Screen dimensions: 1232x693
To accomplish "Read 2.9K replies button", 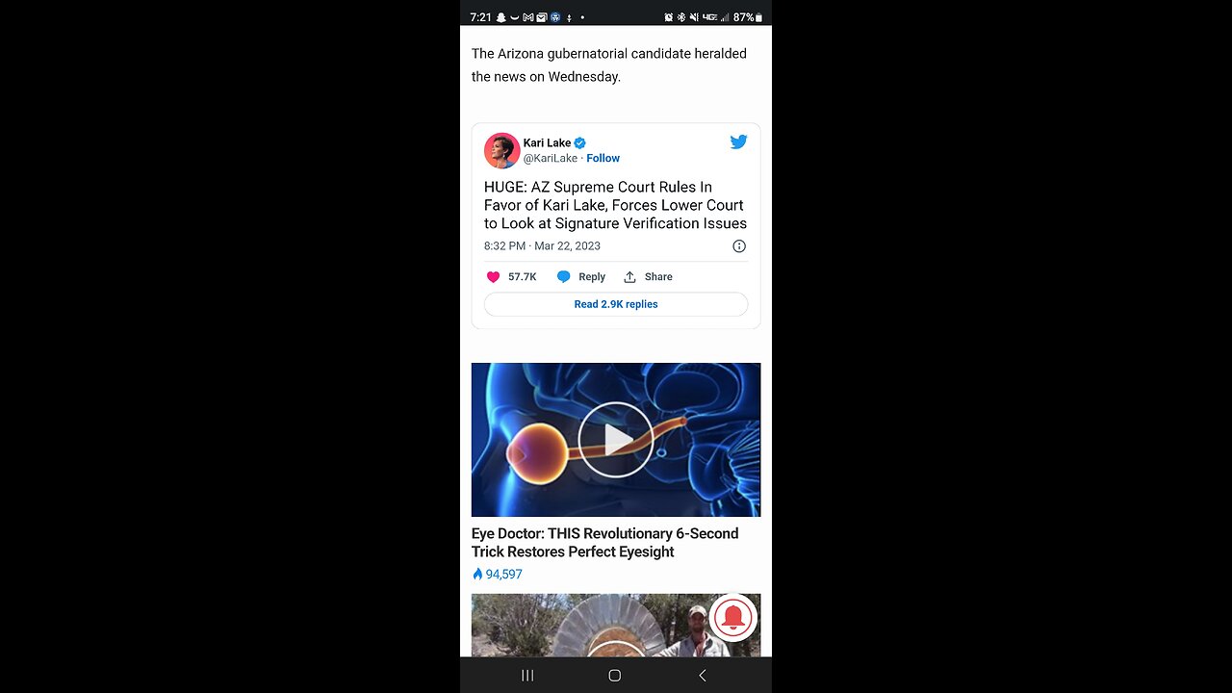I will click(x=616, y=304).
